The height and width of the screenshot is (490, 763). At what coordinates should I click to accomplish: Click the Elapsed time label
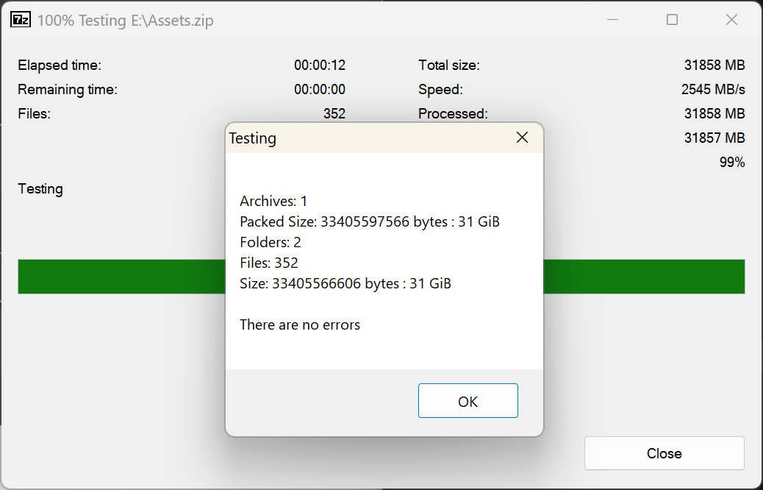click(60, 65)
